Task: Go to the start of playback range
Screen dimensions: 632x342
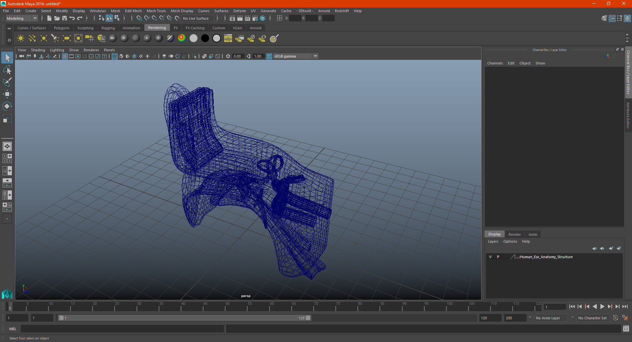Action: (x=572, y=306)
